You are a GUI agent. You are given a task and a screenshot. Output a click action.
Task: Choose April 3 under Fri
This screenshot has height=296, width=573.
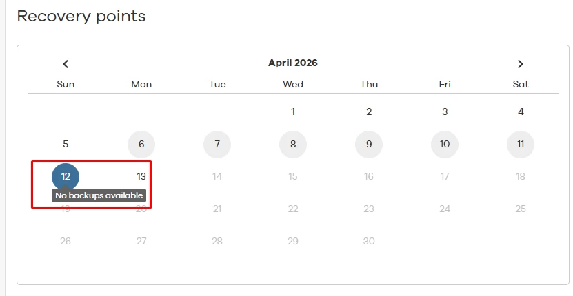(445, 112)
